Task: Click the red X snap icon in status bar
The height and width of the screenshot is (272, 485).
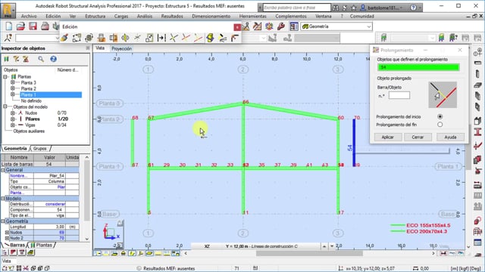Action: point(26,268)
